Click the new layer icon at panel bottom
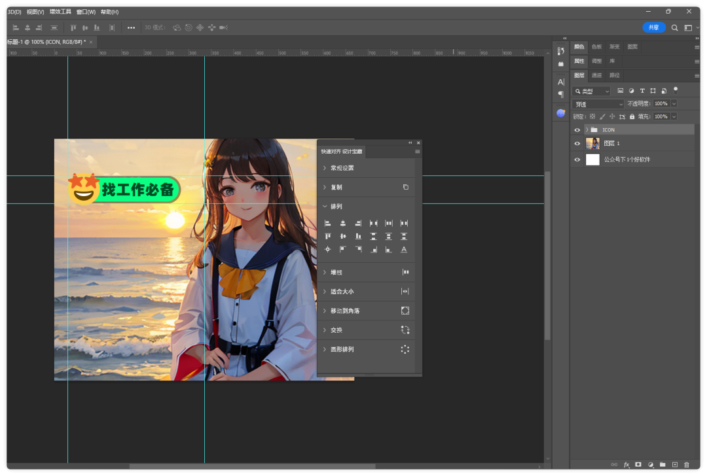The width and height of the screenshot is (707, 476). click(675, 464)
